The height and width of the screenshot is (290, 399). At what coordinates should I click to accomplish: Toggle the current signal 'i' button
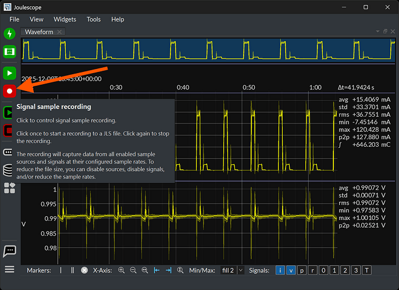tap(280, 270)
